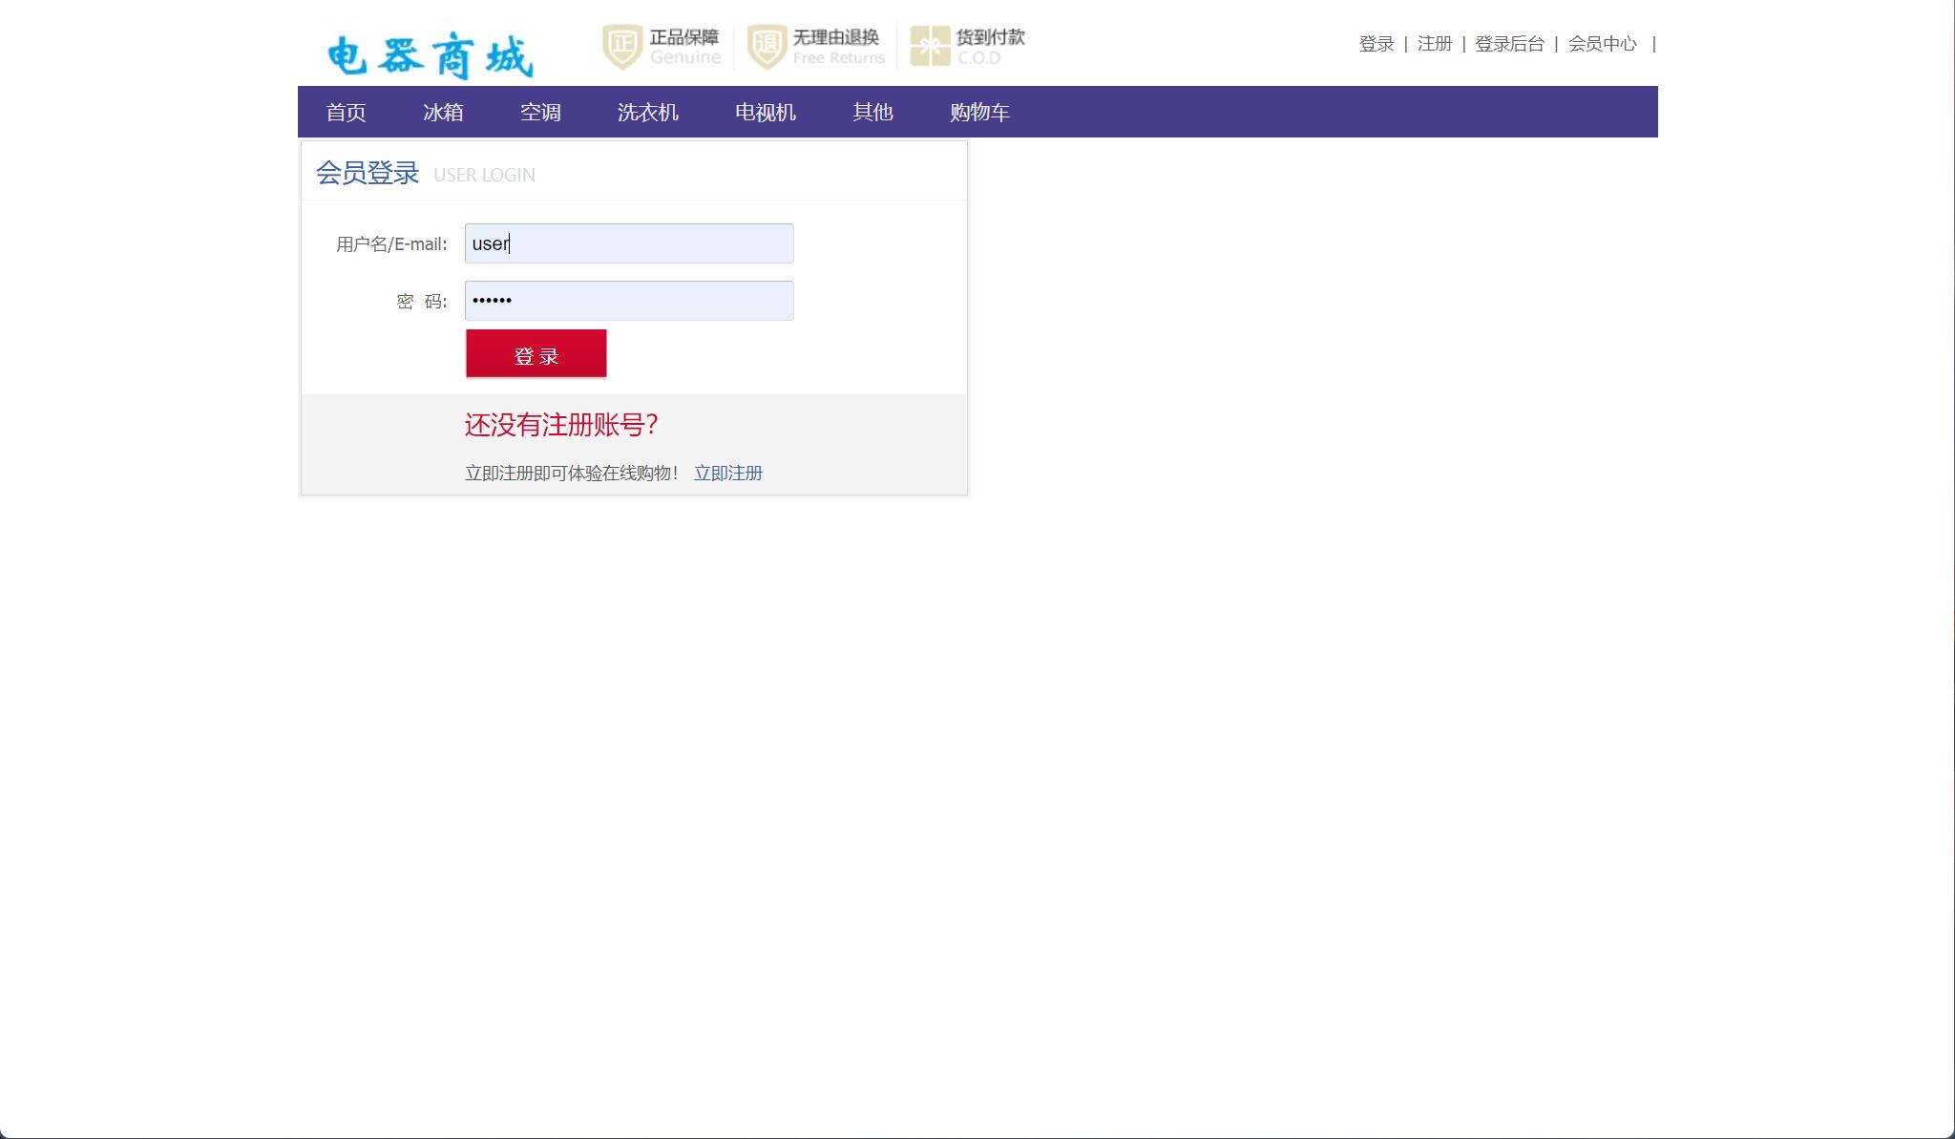1955x1139 pixels.
Task: Open the 购物车 shopping cart page
Action: coord(979,112)
